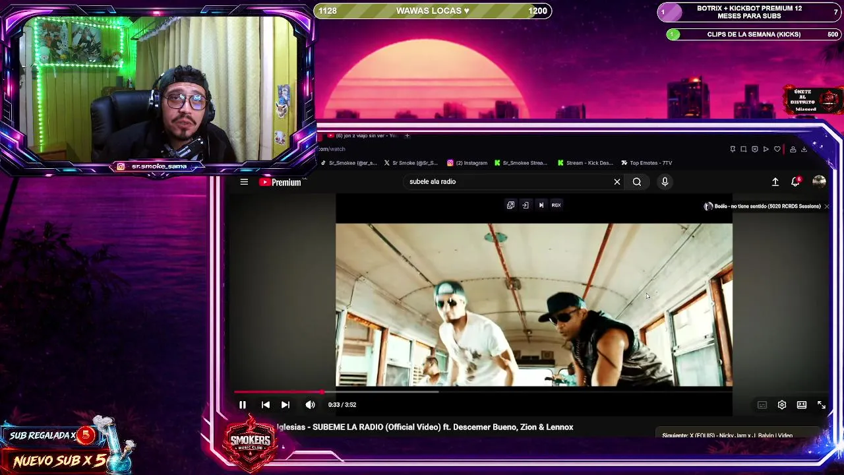The height and width of the screenshot is (475, 844).
Task: Open YouTube player settings gear
Action: click(x=782, y=405)
